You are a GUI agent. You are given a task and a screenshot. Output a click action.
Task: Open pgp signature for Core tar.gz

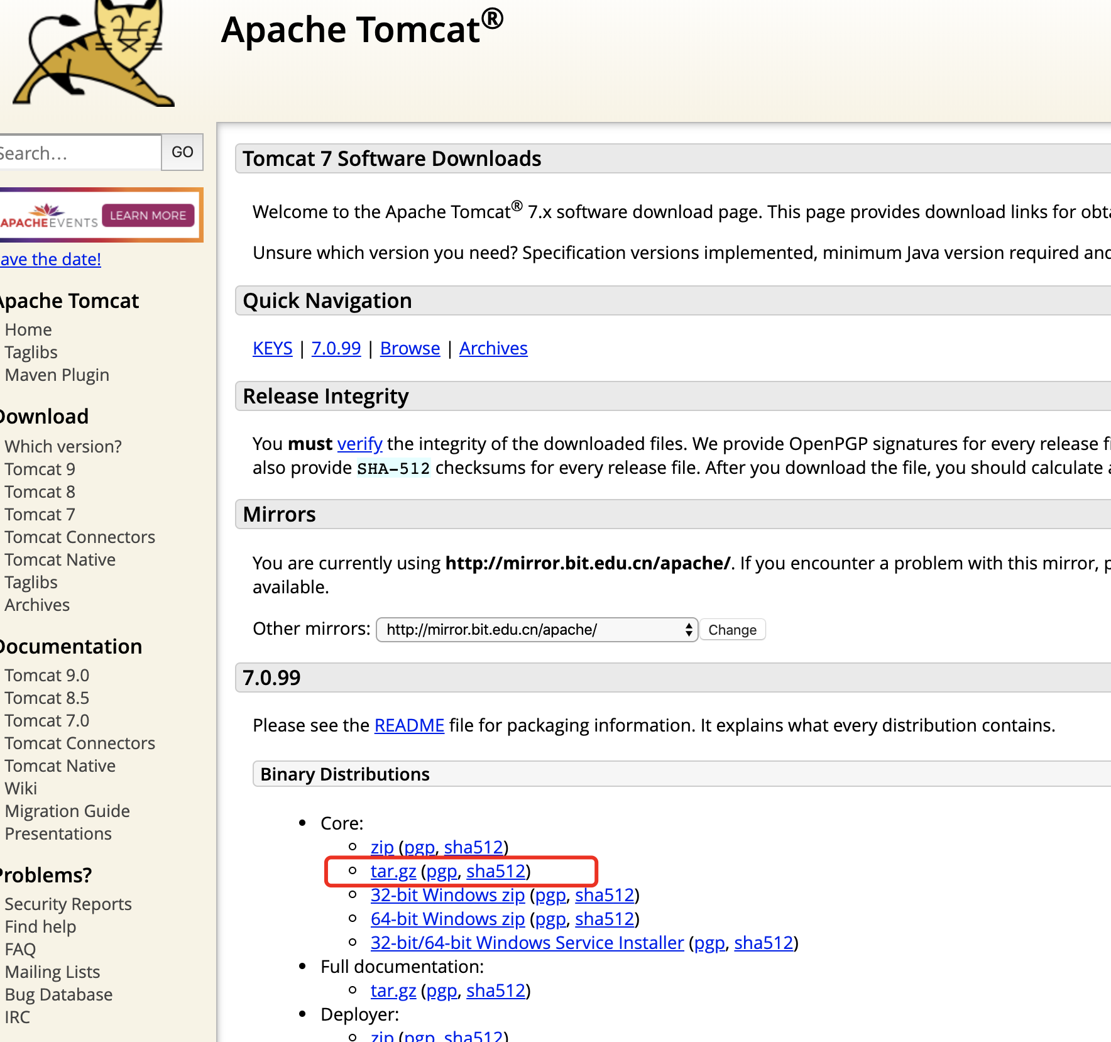click(x=442, y=872)
